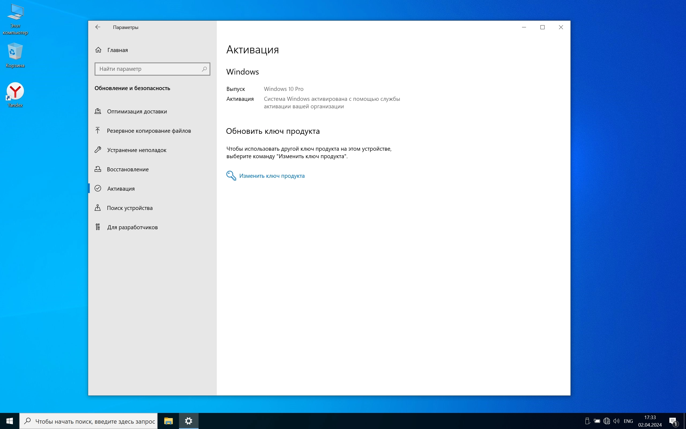Click the Найти параметр search field
This screenshot has width=686, height=429.
click(x=147, y=69)
